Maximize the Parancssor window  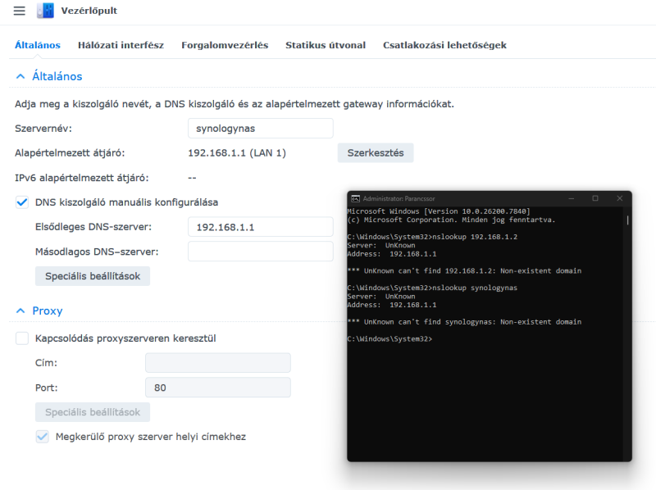click(595, 198)
